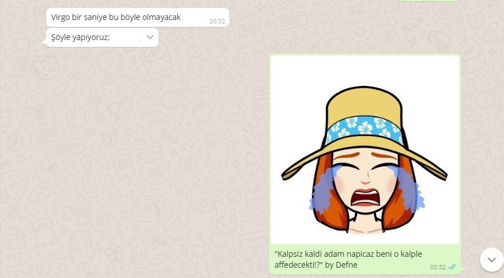
Task: Click the blue double-check read receipt ticks
Action: [x=452, y=267]
